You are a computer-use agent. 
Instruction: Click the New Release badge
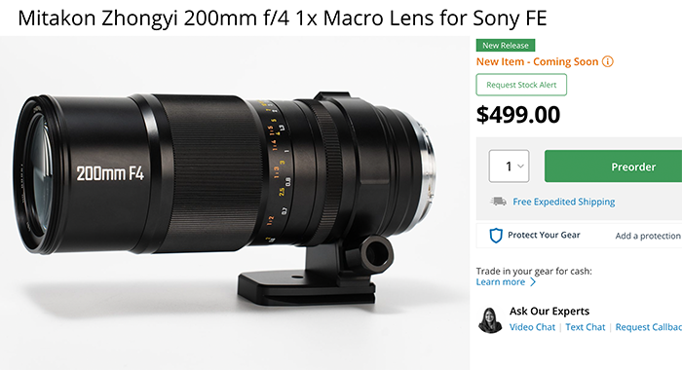pos(506,45)
